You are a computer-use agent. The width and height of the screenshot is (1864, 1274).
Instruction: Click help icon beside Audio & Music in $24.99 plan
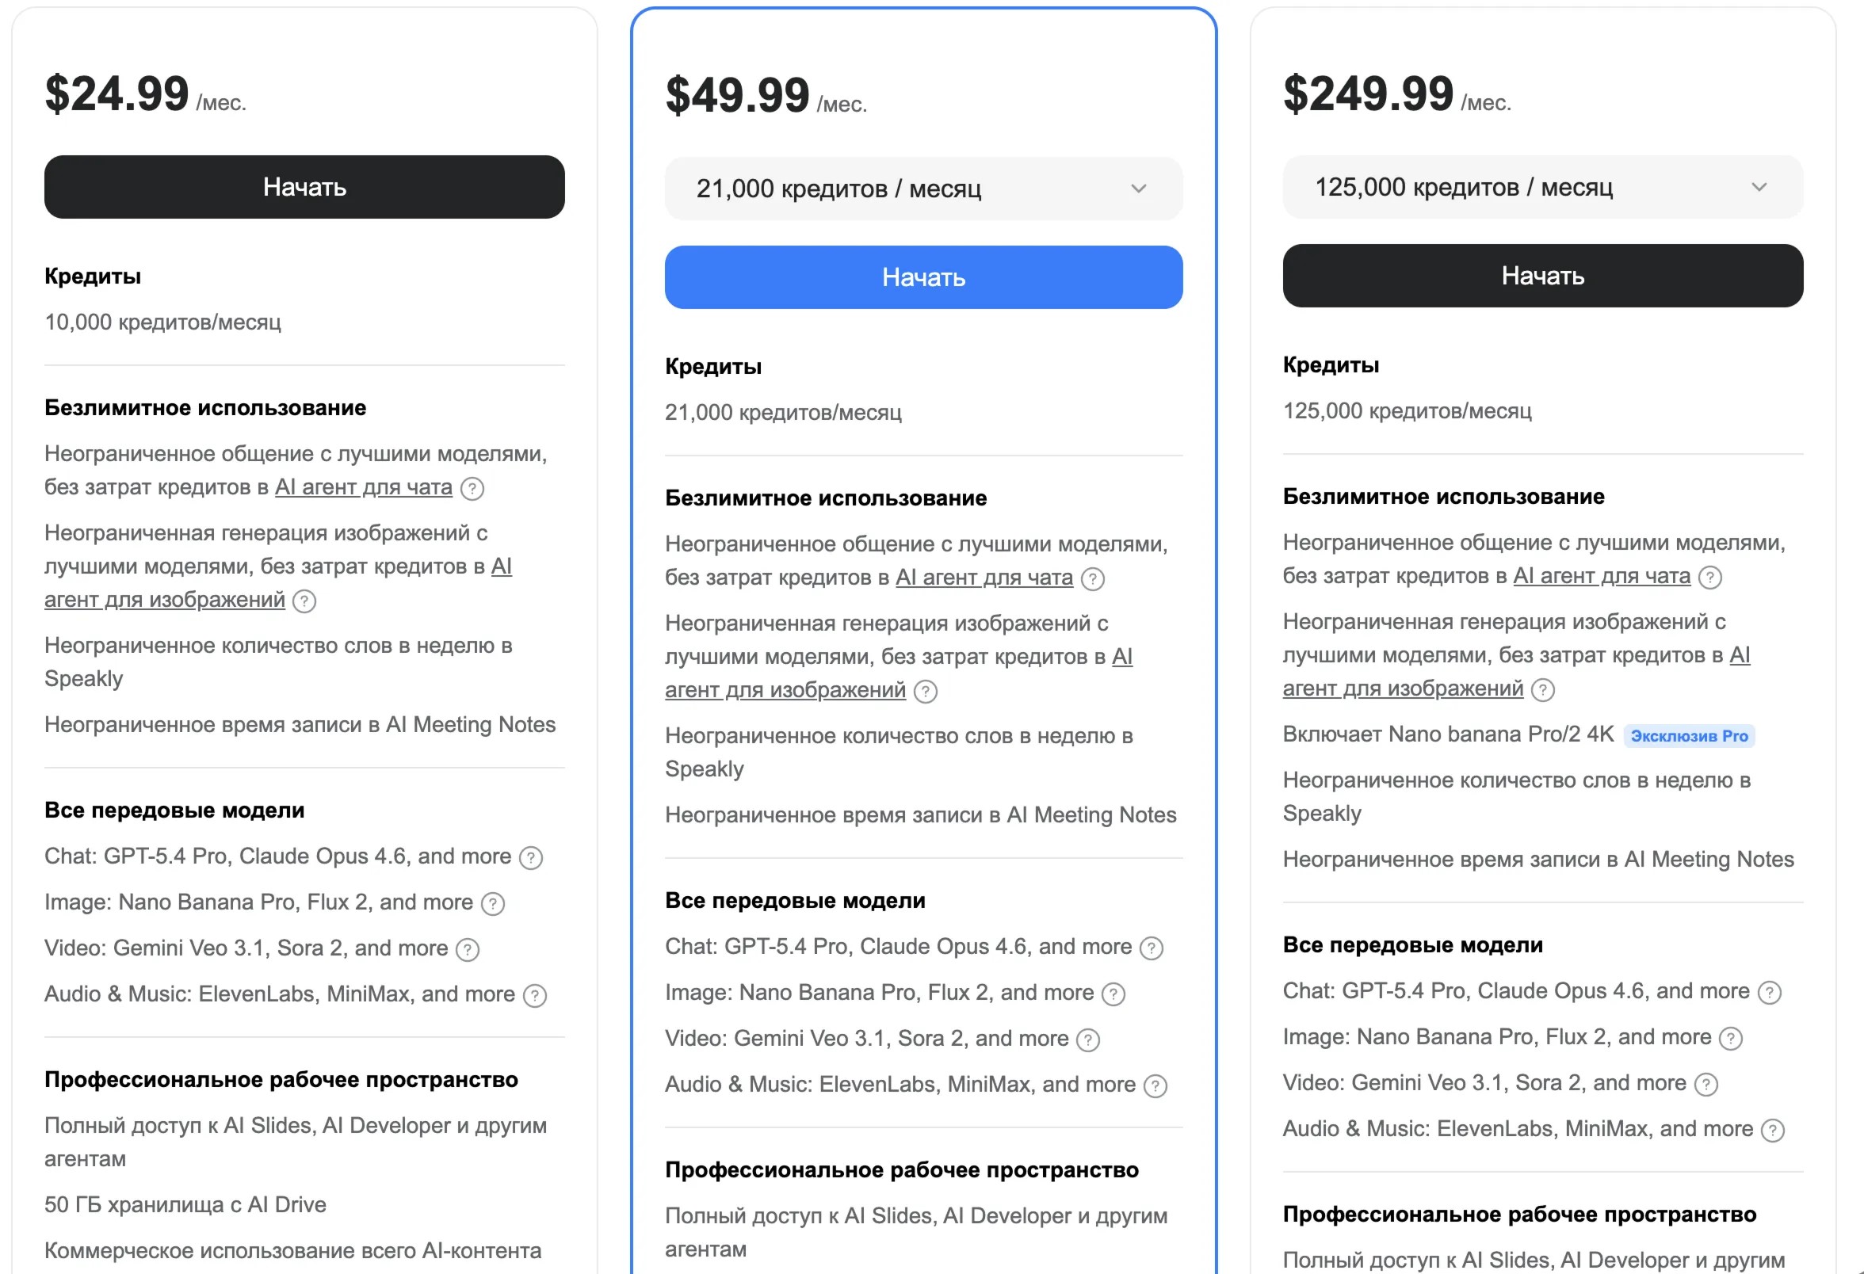click(x=534, y=996)
